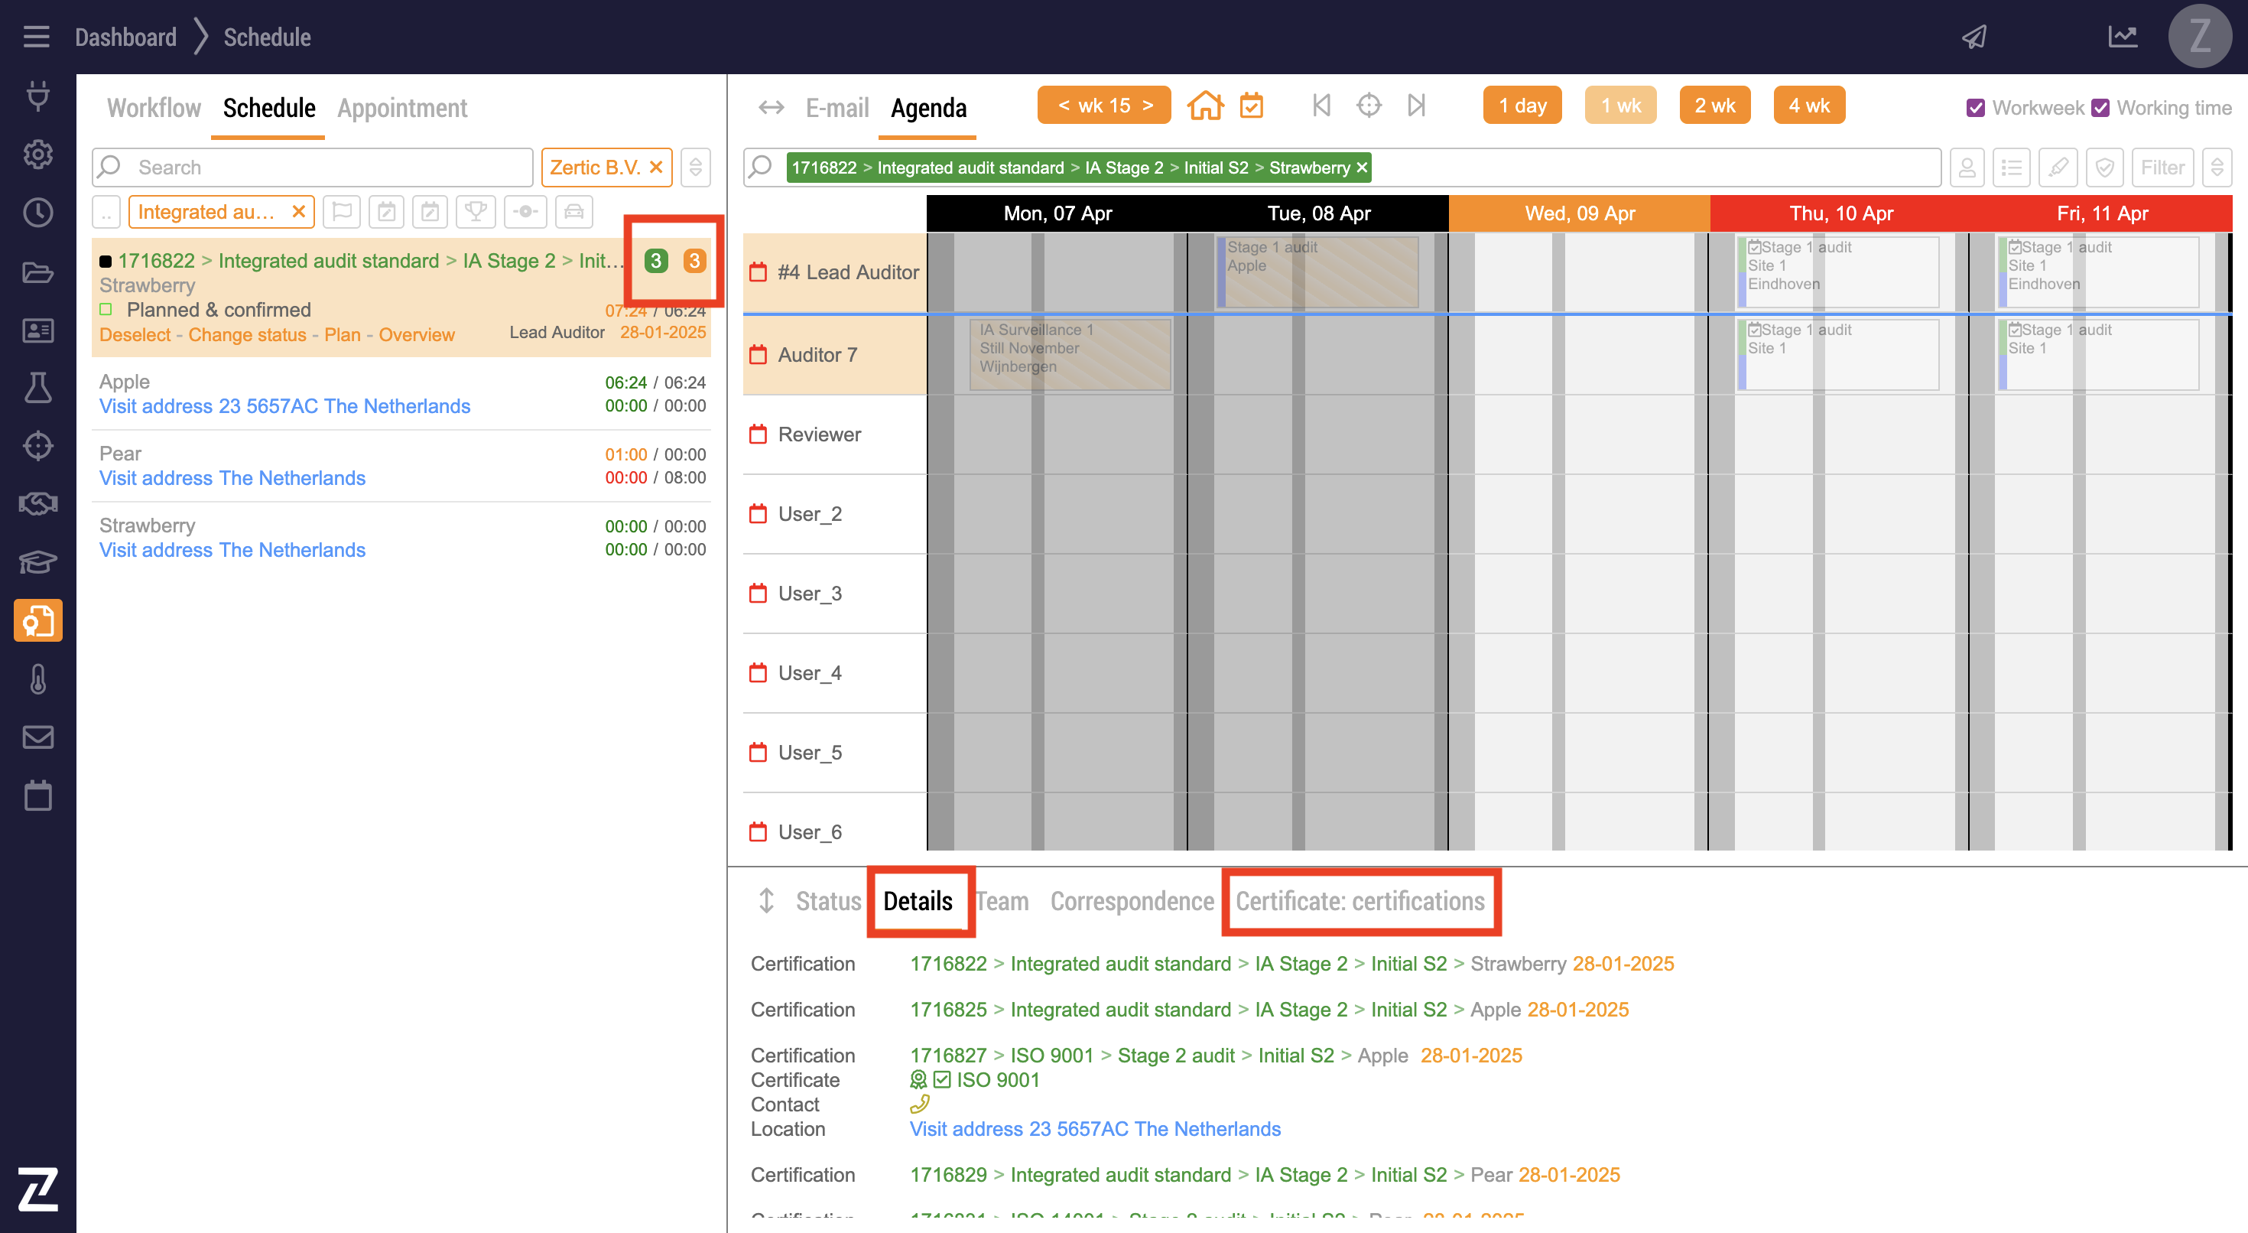The width and height of the screenshot is (2248, 1233).
Task: Open the dropdown arrows beside Filter button
Action: (2217, 168)
